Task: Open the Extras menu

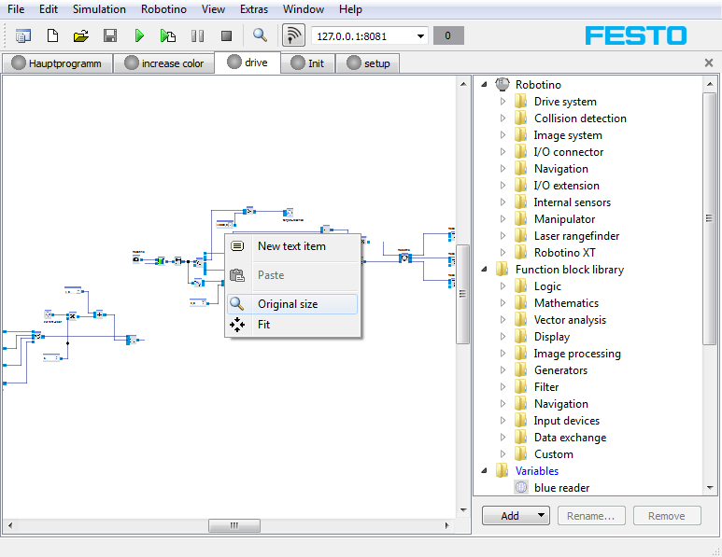Action: coord(254,9)
